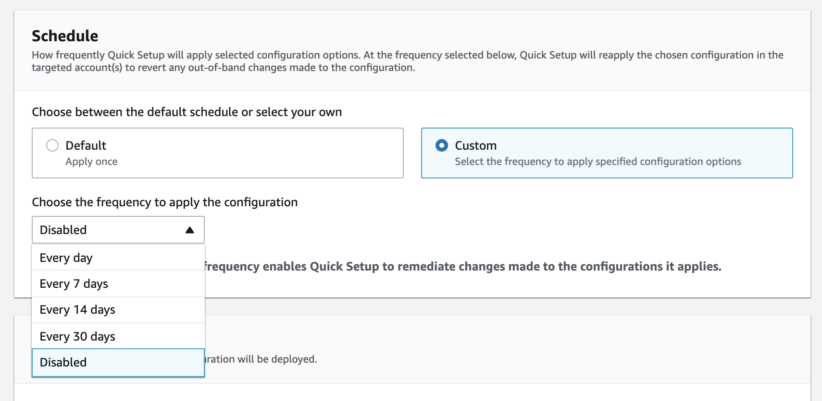Click the Custom radio button circle
The height and width of the screenshot is (401, 822).
click(x=442, y=145)
